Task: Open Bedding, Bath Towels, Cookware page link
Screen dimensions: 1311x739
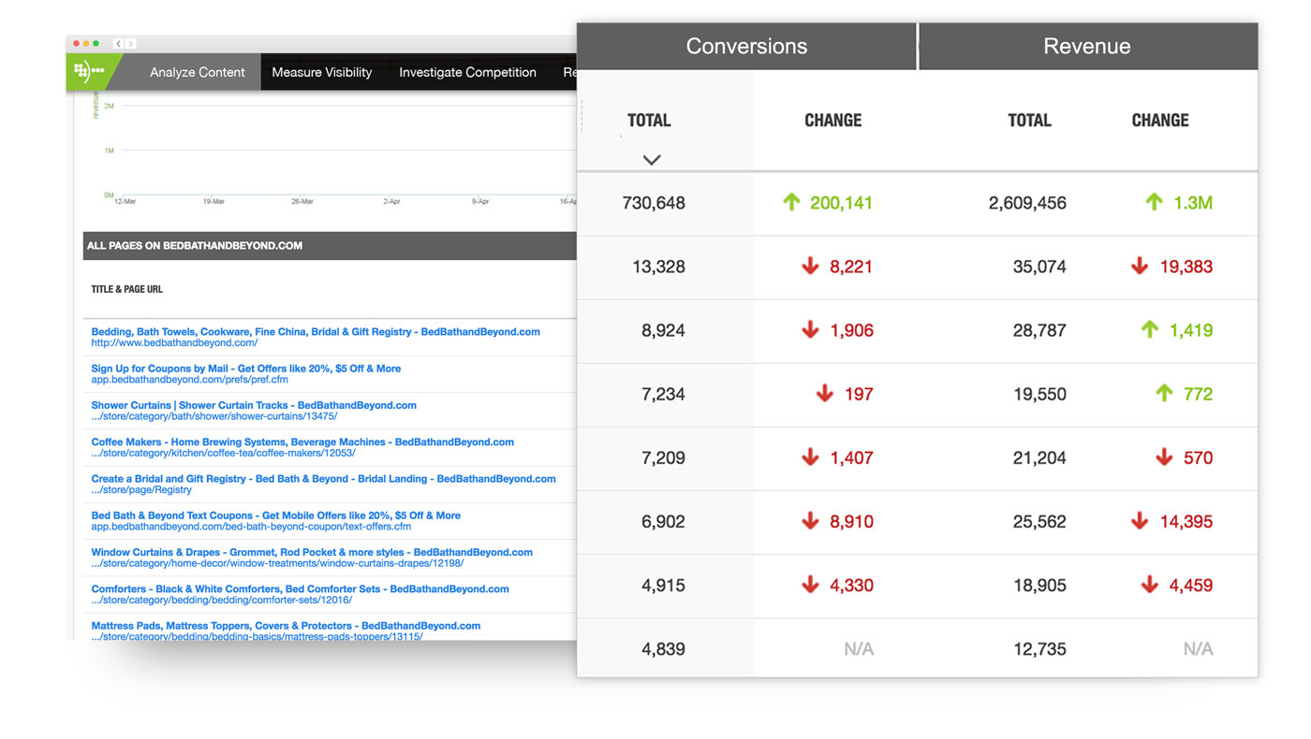Action: 316,332
